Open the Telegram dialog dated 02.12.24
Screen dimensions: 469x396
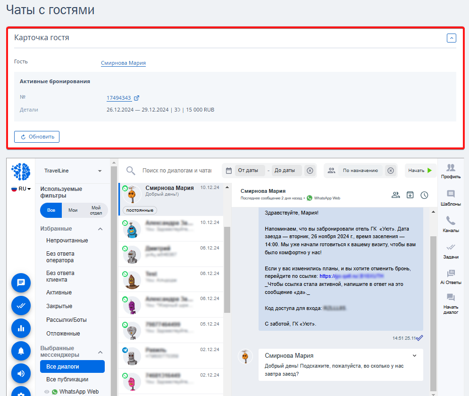coord(171,356)
